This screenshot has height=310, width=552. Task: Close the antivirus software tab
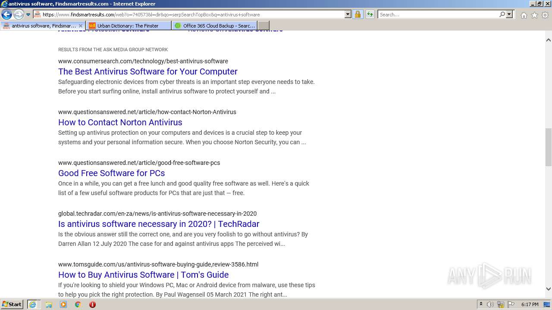tap(81, 26)
